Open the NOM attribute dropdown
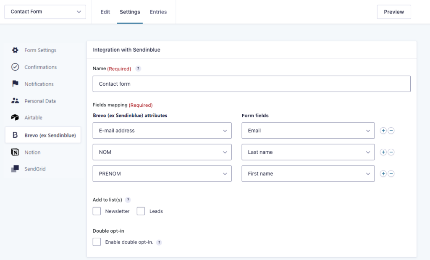Viewport: 430px width, 260px height. [x=162, y=152]
